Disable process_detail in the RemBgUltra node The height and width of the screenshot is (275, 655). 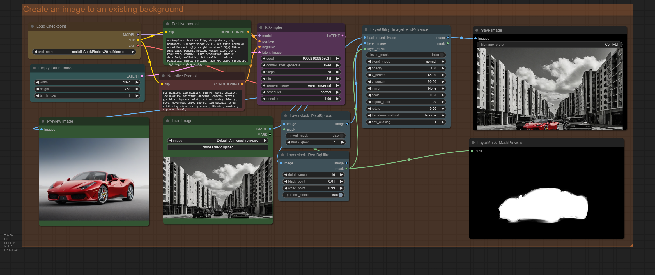[x=314, y=195]
